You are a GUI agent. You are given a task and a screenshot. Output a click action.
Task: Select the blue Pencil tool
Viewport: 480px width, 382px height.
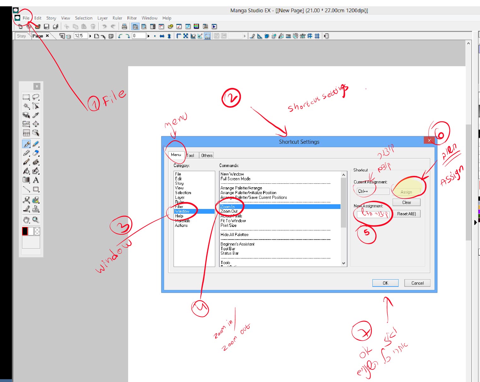point(36,144)
